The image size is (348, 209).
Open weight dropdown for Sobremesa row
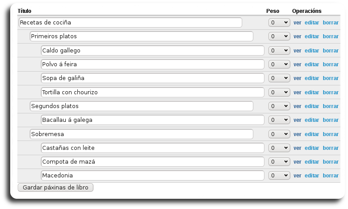point(279,134)
